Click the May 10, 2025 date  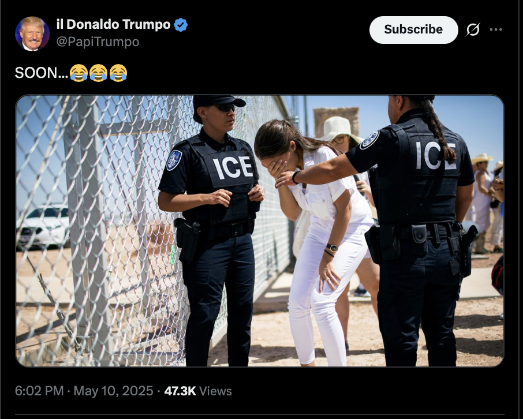click(x=113, y=391)
